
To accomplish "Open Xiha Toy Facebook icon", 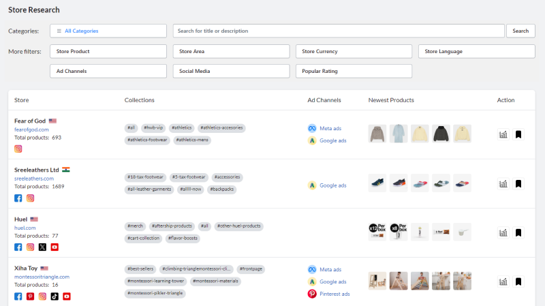I will tap(18, 296).
